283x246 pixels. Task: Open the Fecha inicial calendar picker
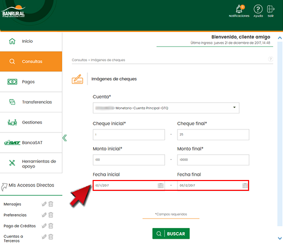pos(161,186)
